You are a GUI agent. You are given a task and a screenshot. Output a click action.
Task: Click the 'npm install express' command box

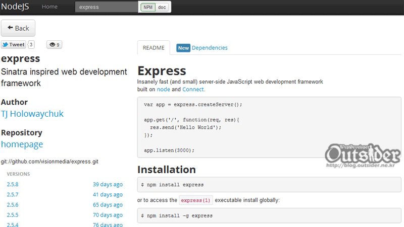[269, 185]
